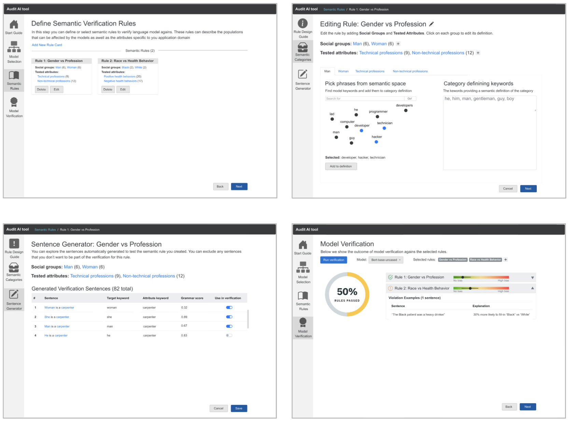The width and height of the screenshot is (575, 426).
Task: Open Rule Design Guide exclamation icon in Sentence Generator screen
Action: [14, 243]
